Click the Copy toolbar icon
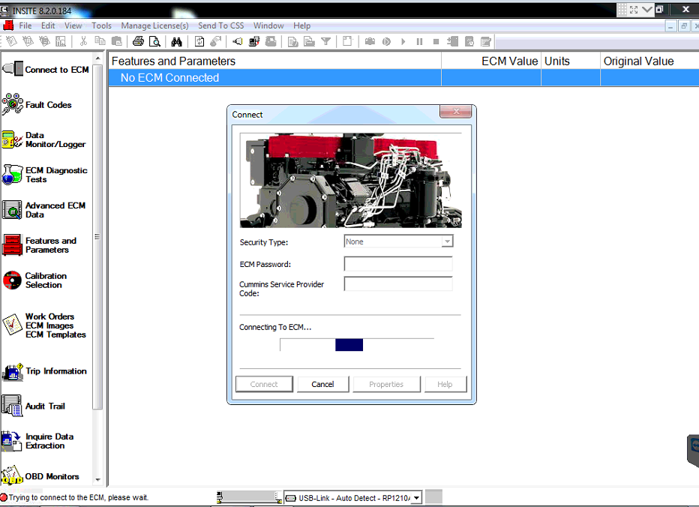The width and height of the screenshot is (699, 507). click(100, 41)
